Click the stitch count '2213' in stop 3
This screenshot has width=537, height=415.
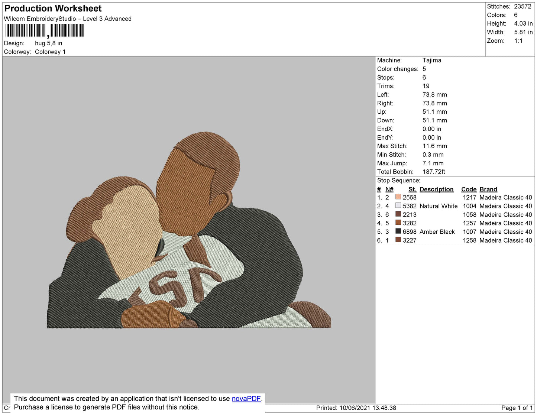[x=410, y=214]
